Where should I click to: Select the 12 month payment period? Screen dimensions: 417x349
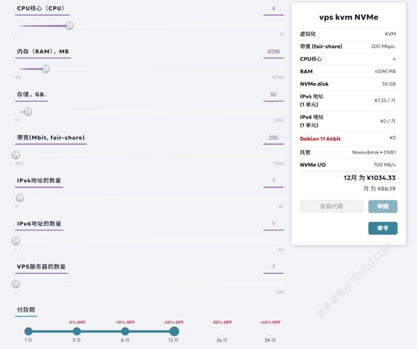[x=174, y=331]
